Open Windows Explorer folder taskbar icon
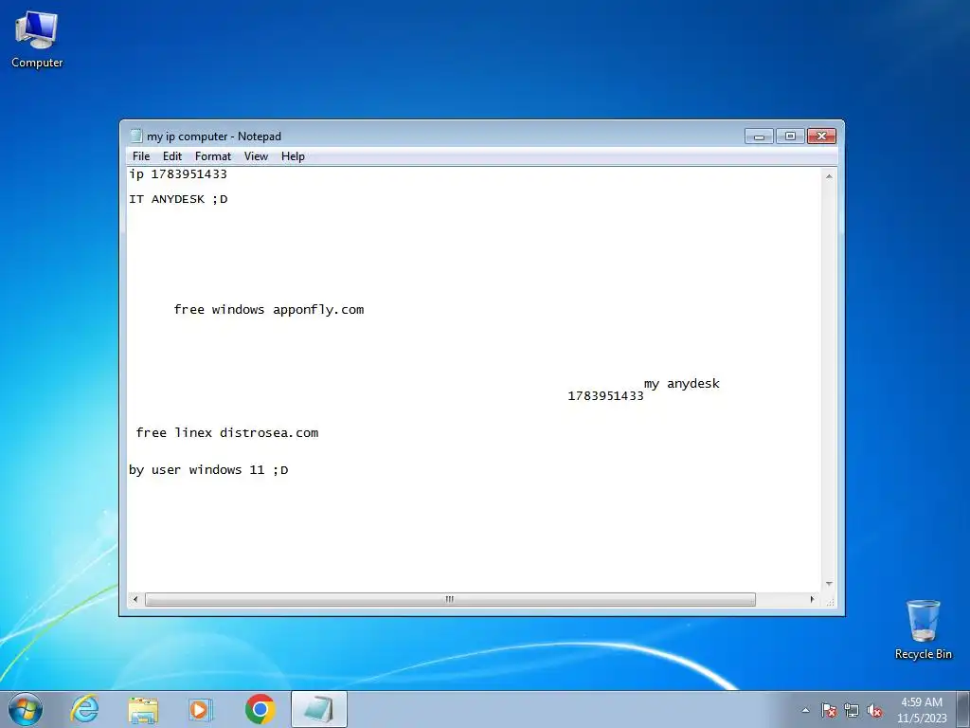Image resolution: width=970 pixels, height=728 pixels. coord(143,709)
